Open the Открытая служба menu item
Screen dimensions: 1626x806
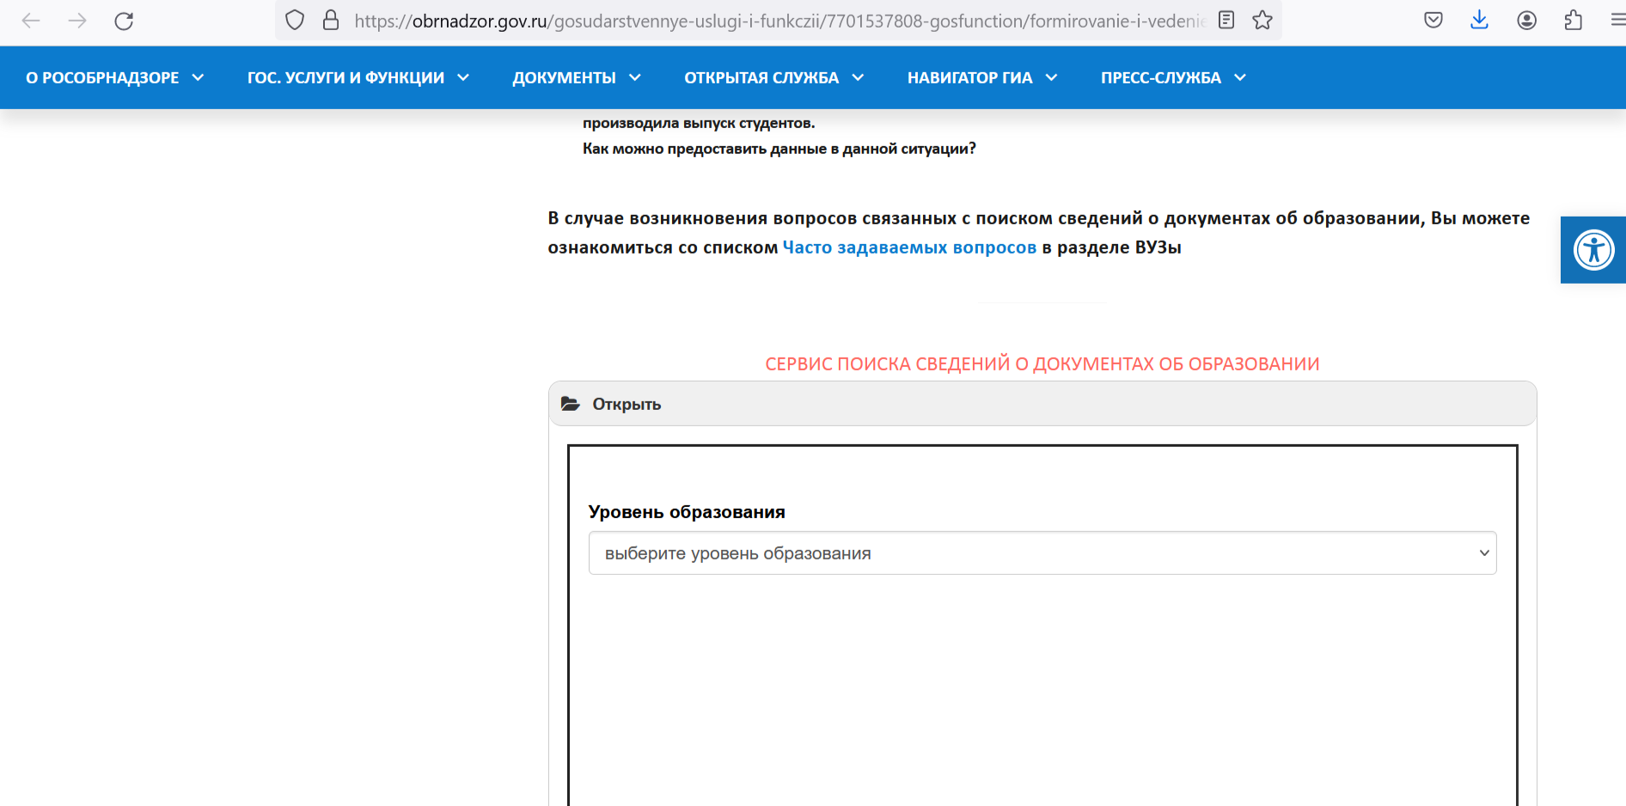773,77
